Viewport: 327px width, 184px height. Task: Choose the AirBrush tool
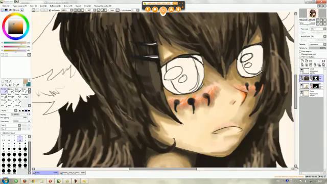click(11, 90)
